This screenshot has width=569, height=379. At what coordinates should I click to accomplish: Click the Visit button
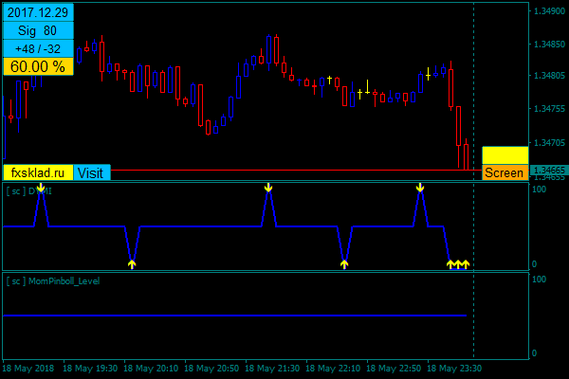point(92,172)
